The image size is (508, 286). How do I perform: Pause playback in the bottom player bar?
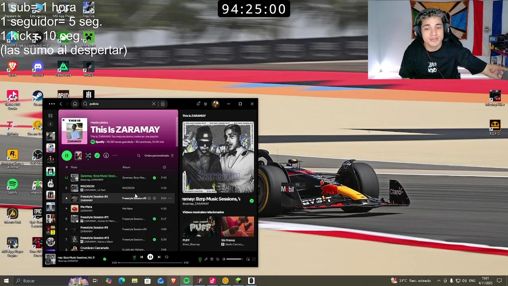coord(150,257)
